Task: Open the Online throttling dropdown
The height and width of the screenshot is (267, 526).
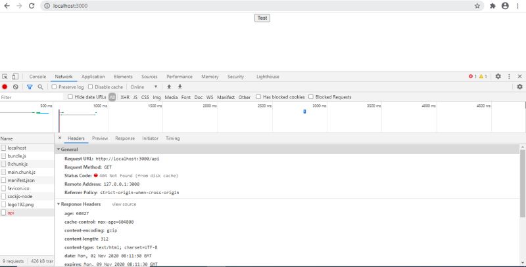Action: [x=144, y=87]
